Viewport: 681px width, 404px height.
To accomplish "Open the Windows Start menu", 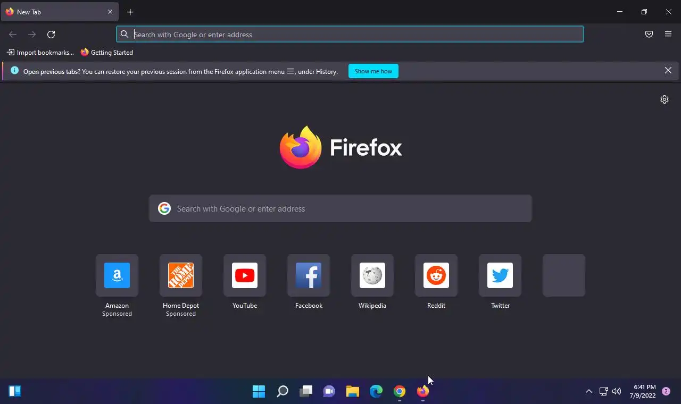I will coord(259,392).
